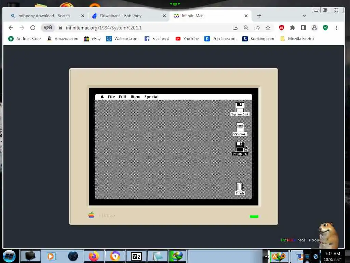Close the bobpony download Search tab
The width and height of the screenshot is (350, 263).
[83, 16]
